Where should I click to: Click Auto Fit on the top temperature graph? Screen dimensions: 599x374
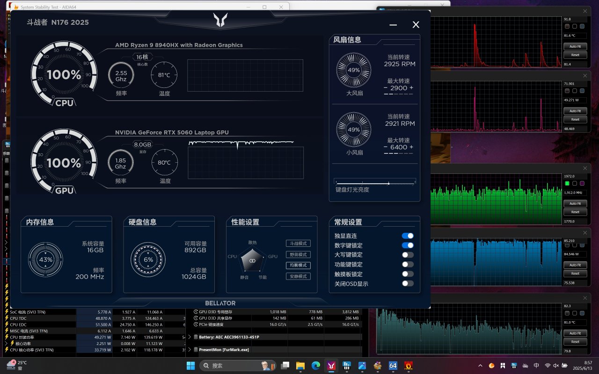tap(575, 46)
